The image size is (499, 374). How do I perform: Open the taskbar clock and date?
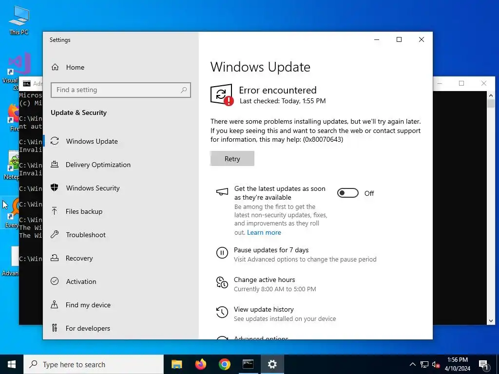point(457,364)
